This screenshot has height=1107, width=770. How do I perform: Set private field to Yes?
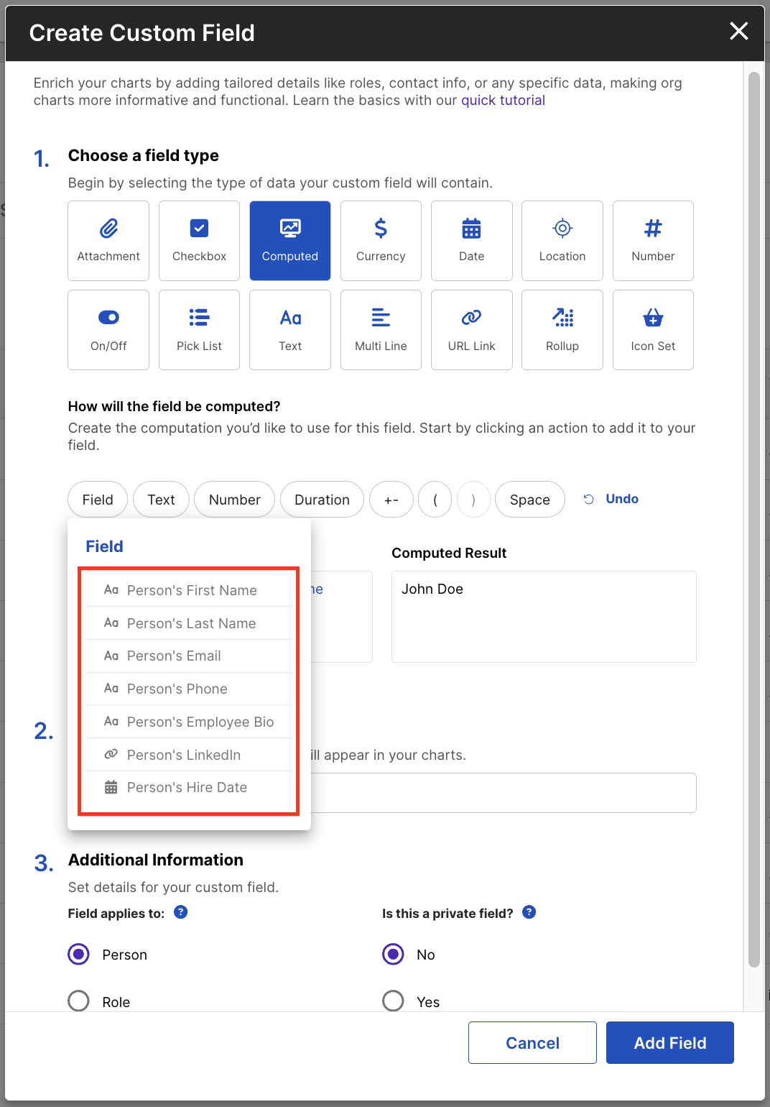[x=393, y=1001]
